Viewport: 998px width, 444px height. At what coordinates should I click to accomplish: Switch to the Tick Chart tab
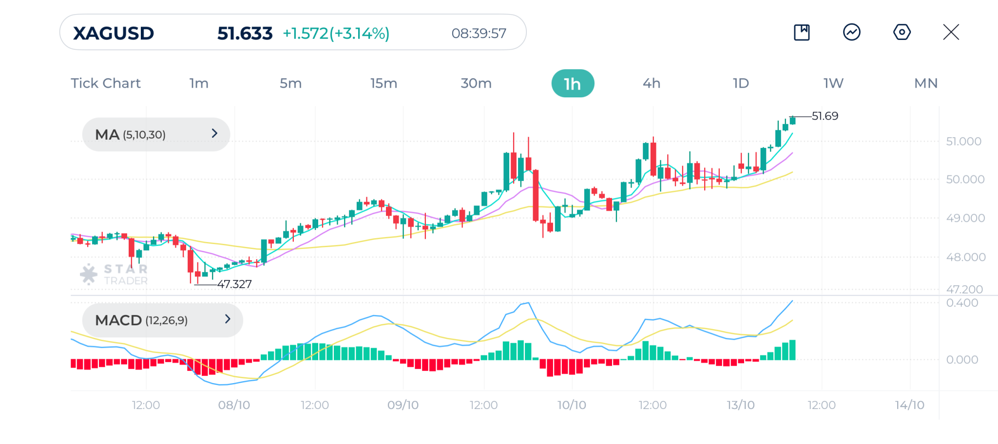click(106, 83)
